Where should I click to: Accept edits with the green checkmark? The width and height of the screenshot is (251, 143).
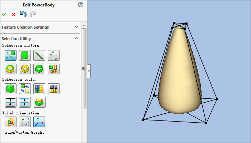tap(4, 14)
